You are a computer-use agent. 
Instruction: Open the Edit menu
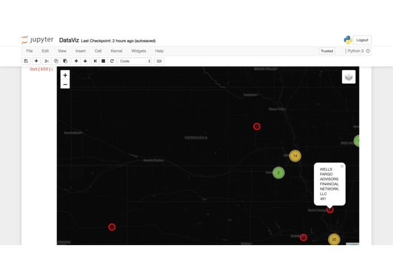pos(45,51)
